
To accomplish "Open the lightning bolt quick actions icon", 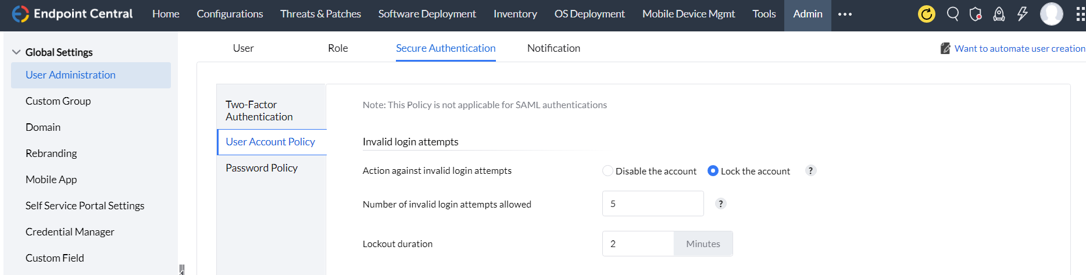I will click(x=1022, y=14).
